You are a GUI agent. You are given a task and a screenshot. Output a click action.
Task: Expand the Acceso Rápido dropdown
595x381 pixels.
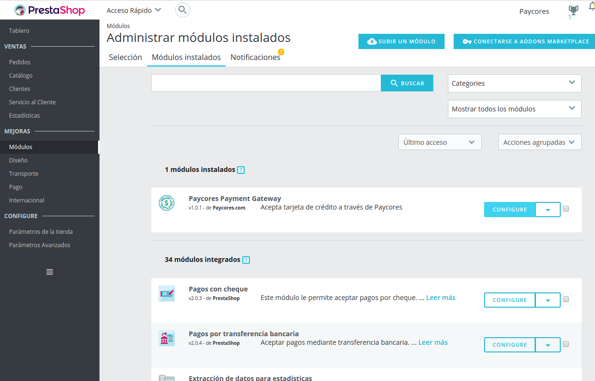(134, 10)
